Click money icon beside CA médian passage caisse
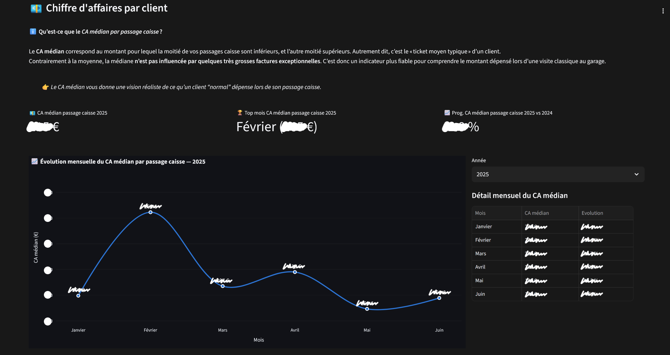 click(32, 113)
